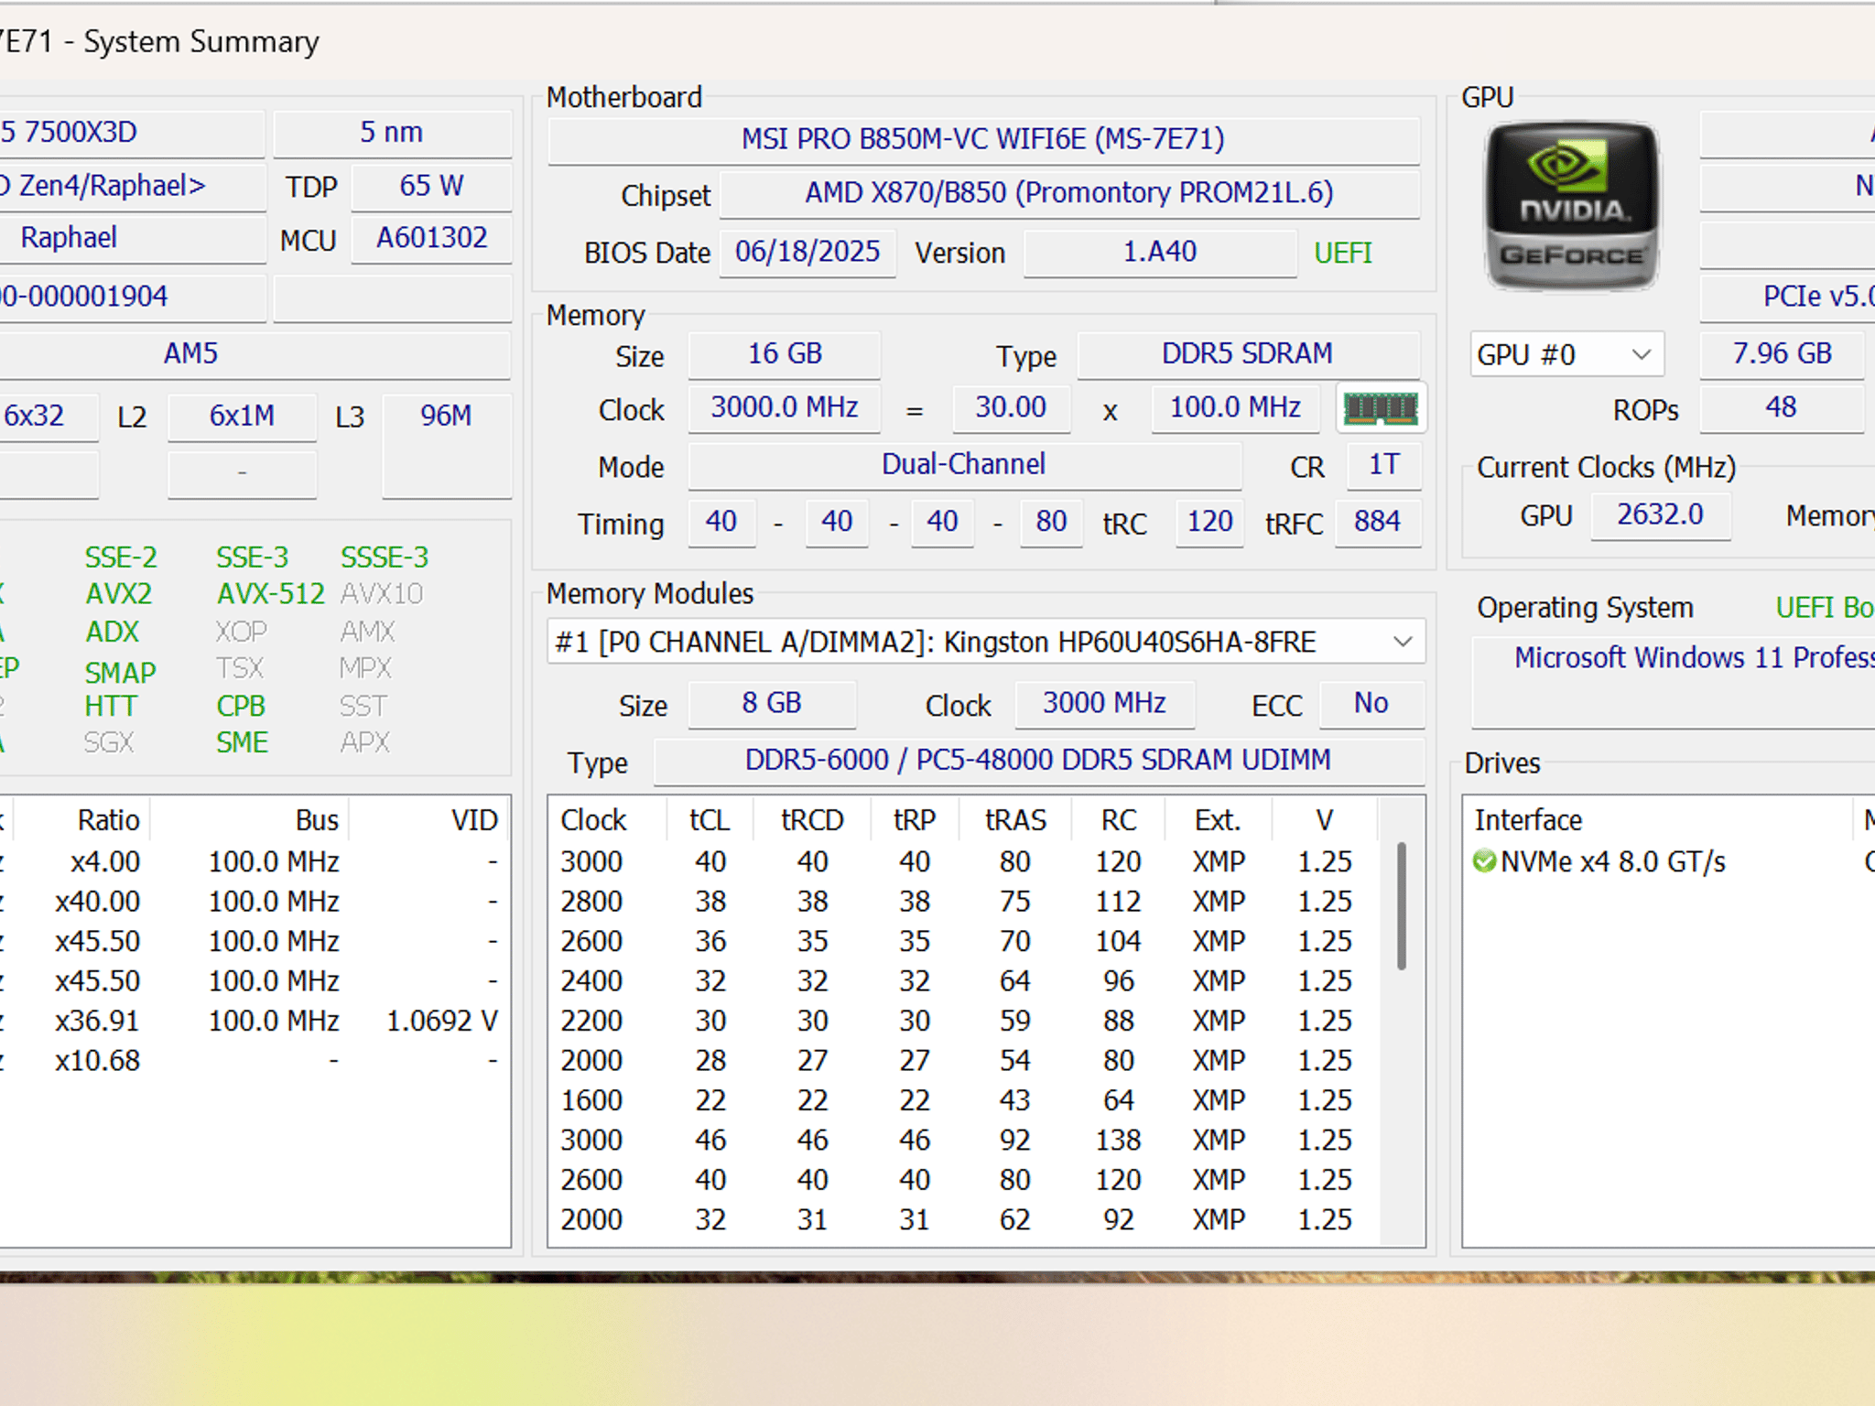This screenshot has height=1406, width=1875.
Task: Click the Ext. column header
Action: point(1218,819)
